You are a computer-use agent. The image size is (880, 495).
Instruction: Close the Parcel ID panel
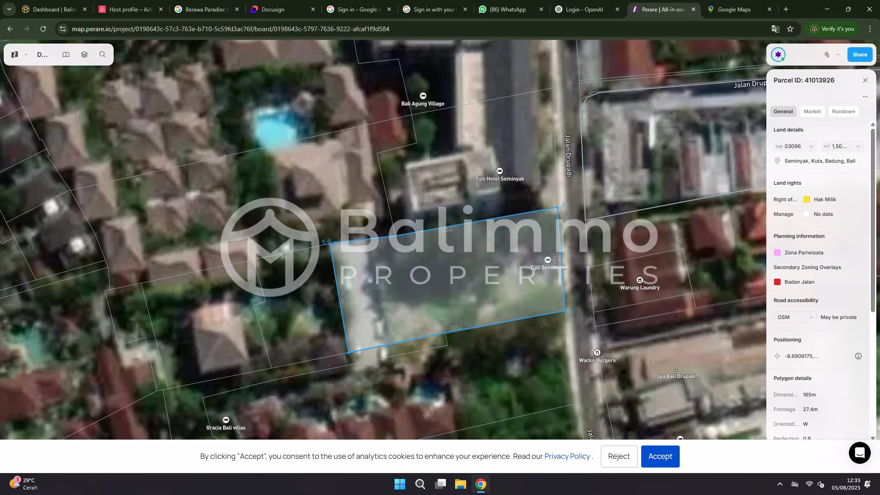(865, 80)
